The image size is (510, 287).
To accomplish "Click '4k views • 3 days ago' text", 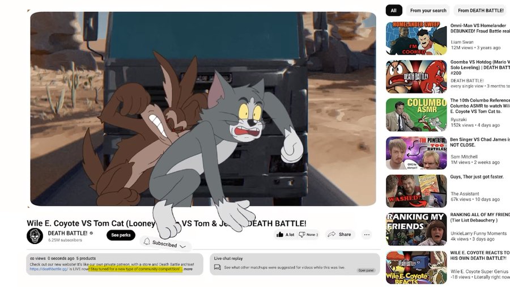I will 473,239.
